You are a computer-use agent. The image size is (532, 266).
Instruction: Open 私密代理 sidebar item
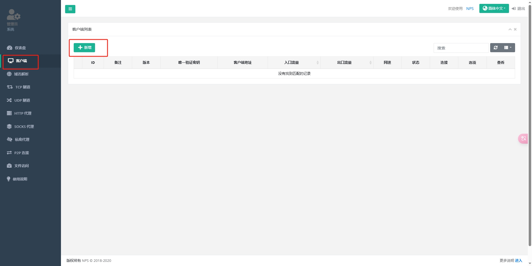coord(22,139)
